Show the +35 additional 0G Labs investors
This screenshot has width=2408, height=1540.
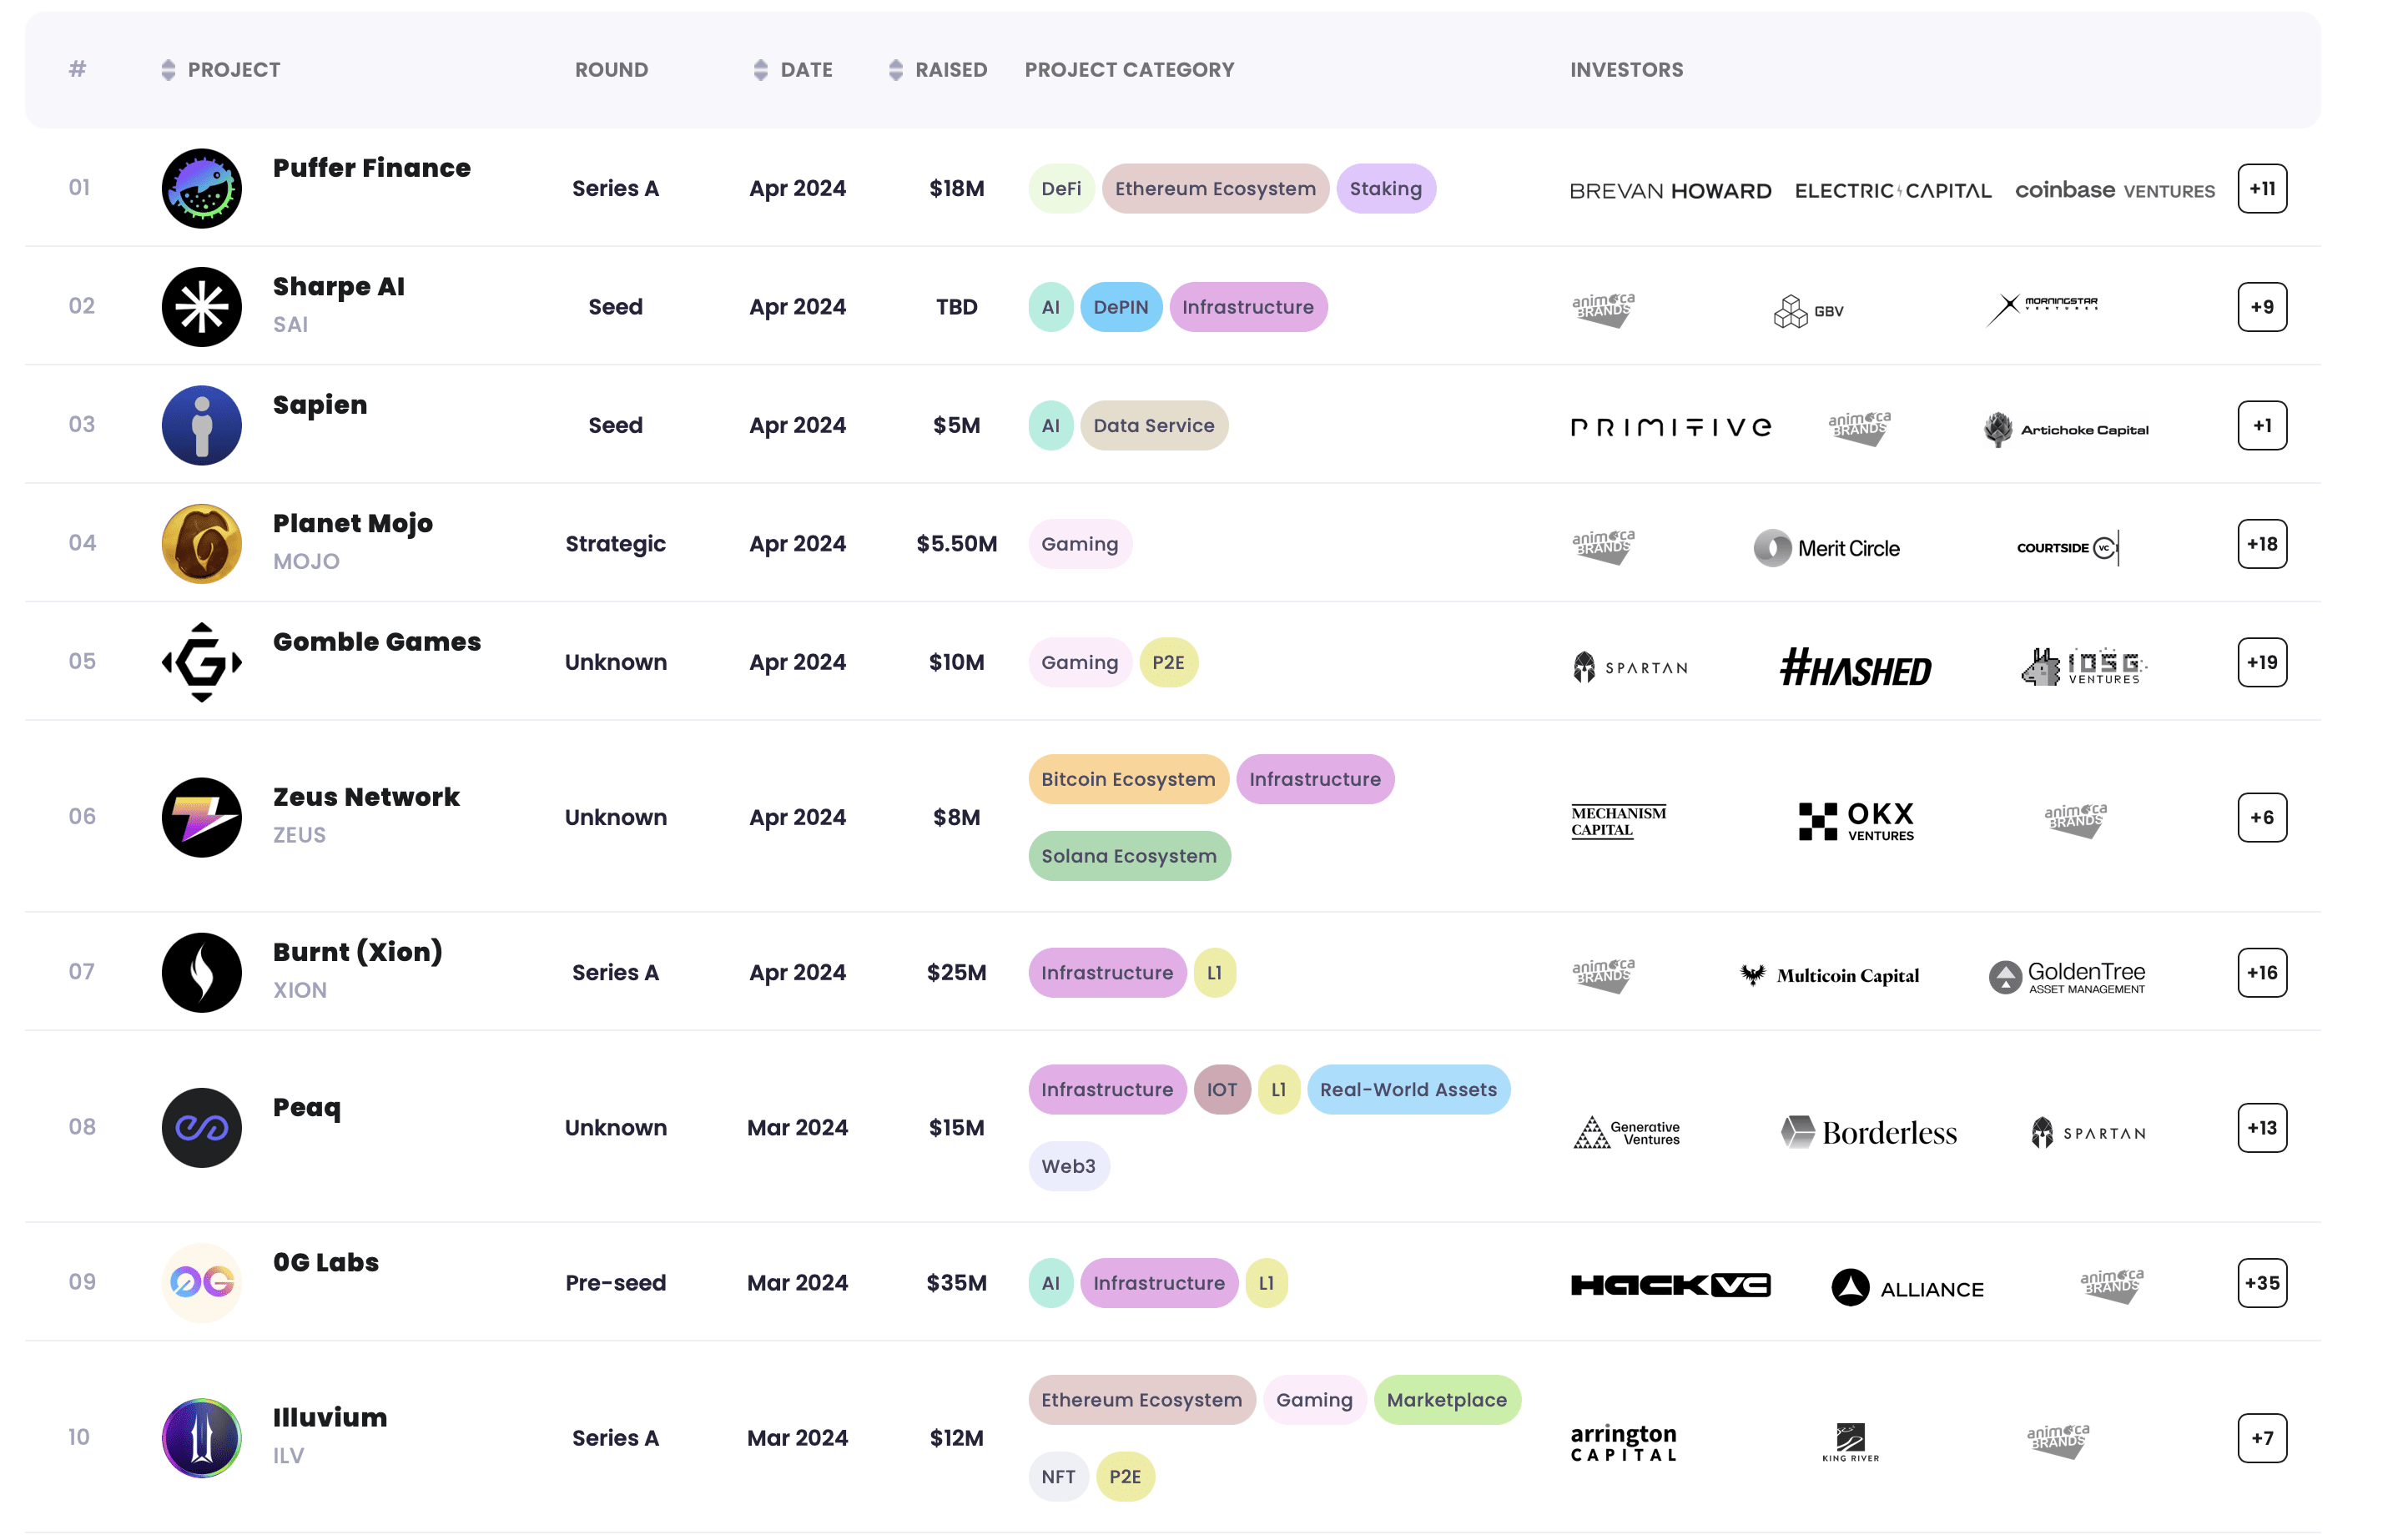(2261, 1282)
